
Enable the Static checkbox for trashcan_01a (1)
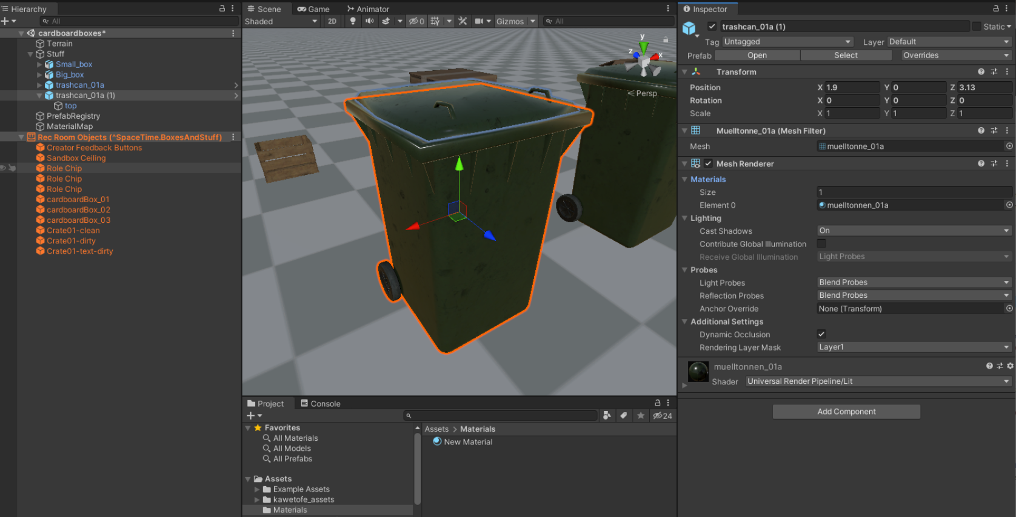point(977,27)
